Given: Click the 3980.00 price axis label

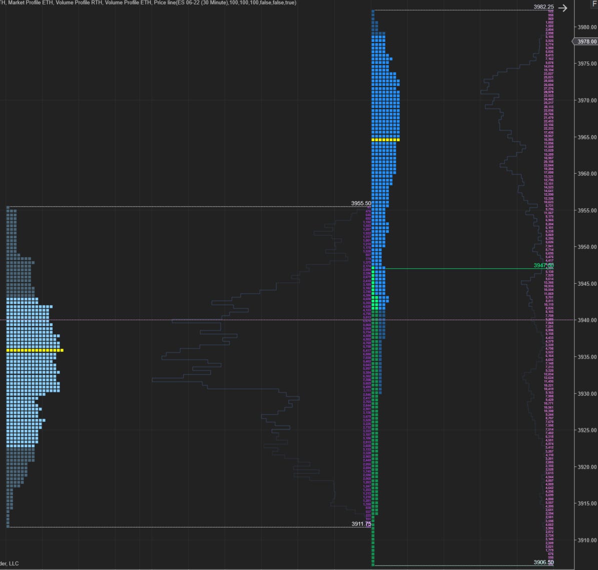Looking at the screenshot, I should tap(587, 27).
